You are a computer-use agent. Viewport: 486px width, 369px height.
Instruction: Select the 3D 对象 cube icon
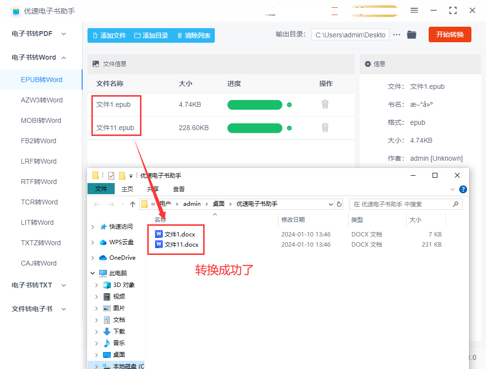tap(107, 285)
